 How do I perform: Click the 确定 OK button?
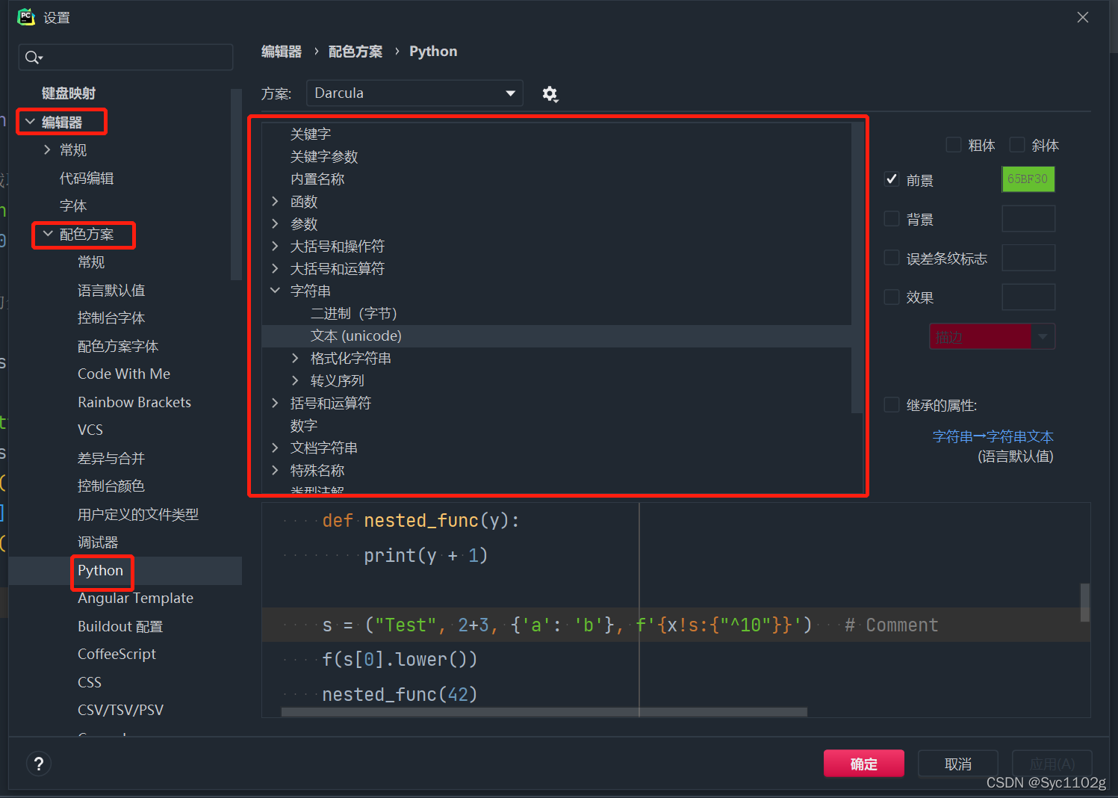pyautogui.click(x=864, y=764)
